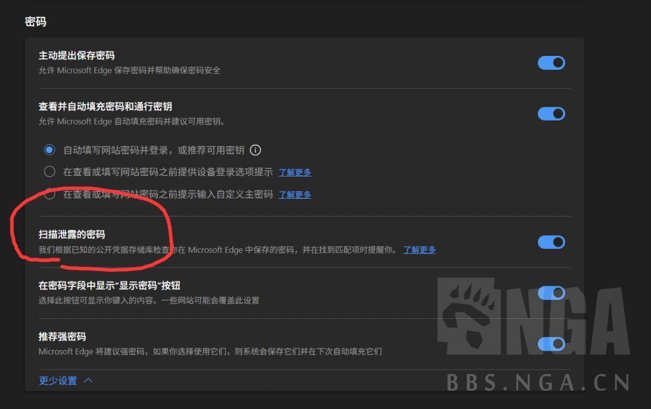Click the 在密码字段中显示显示密码按钮 label
The width and height of the screenshot is (651, 409).
coord(109,285)
